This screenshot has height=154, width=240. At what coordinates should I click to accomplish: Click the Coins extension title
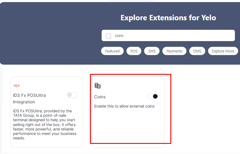[100, 97]
